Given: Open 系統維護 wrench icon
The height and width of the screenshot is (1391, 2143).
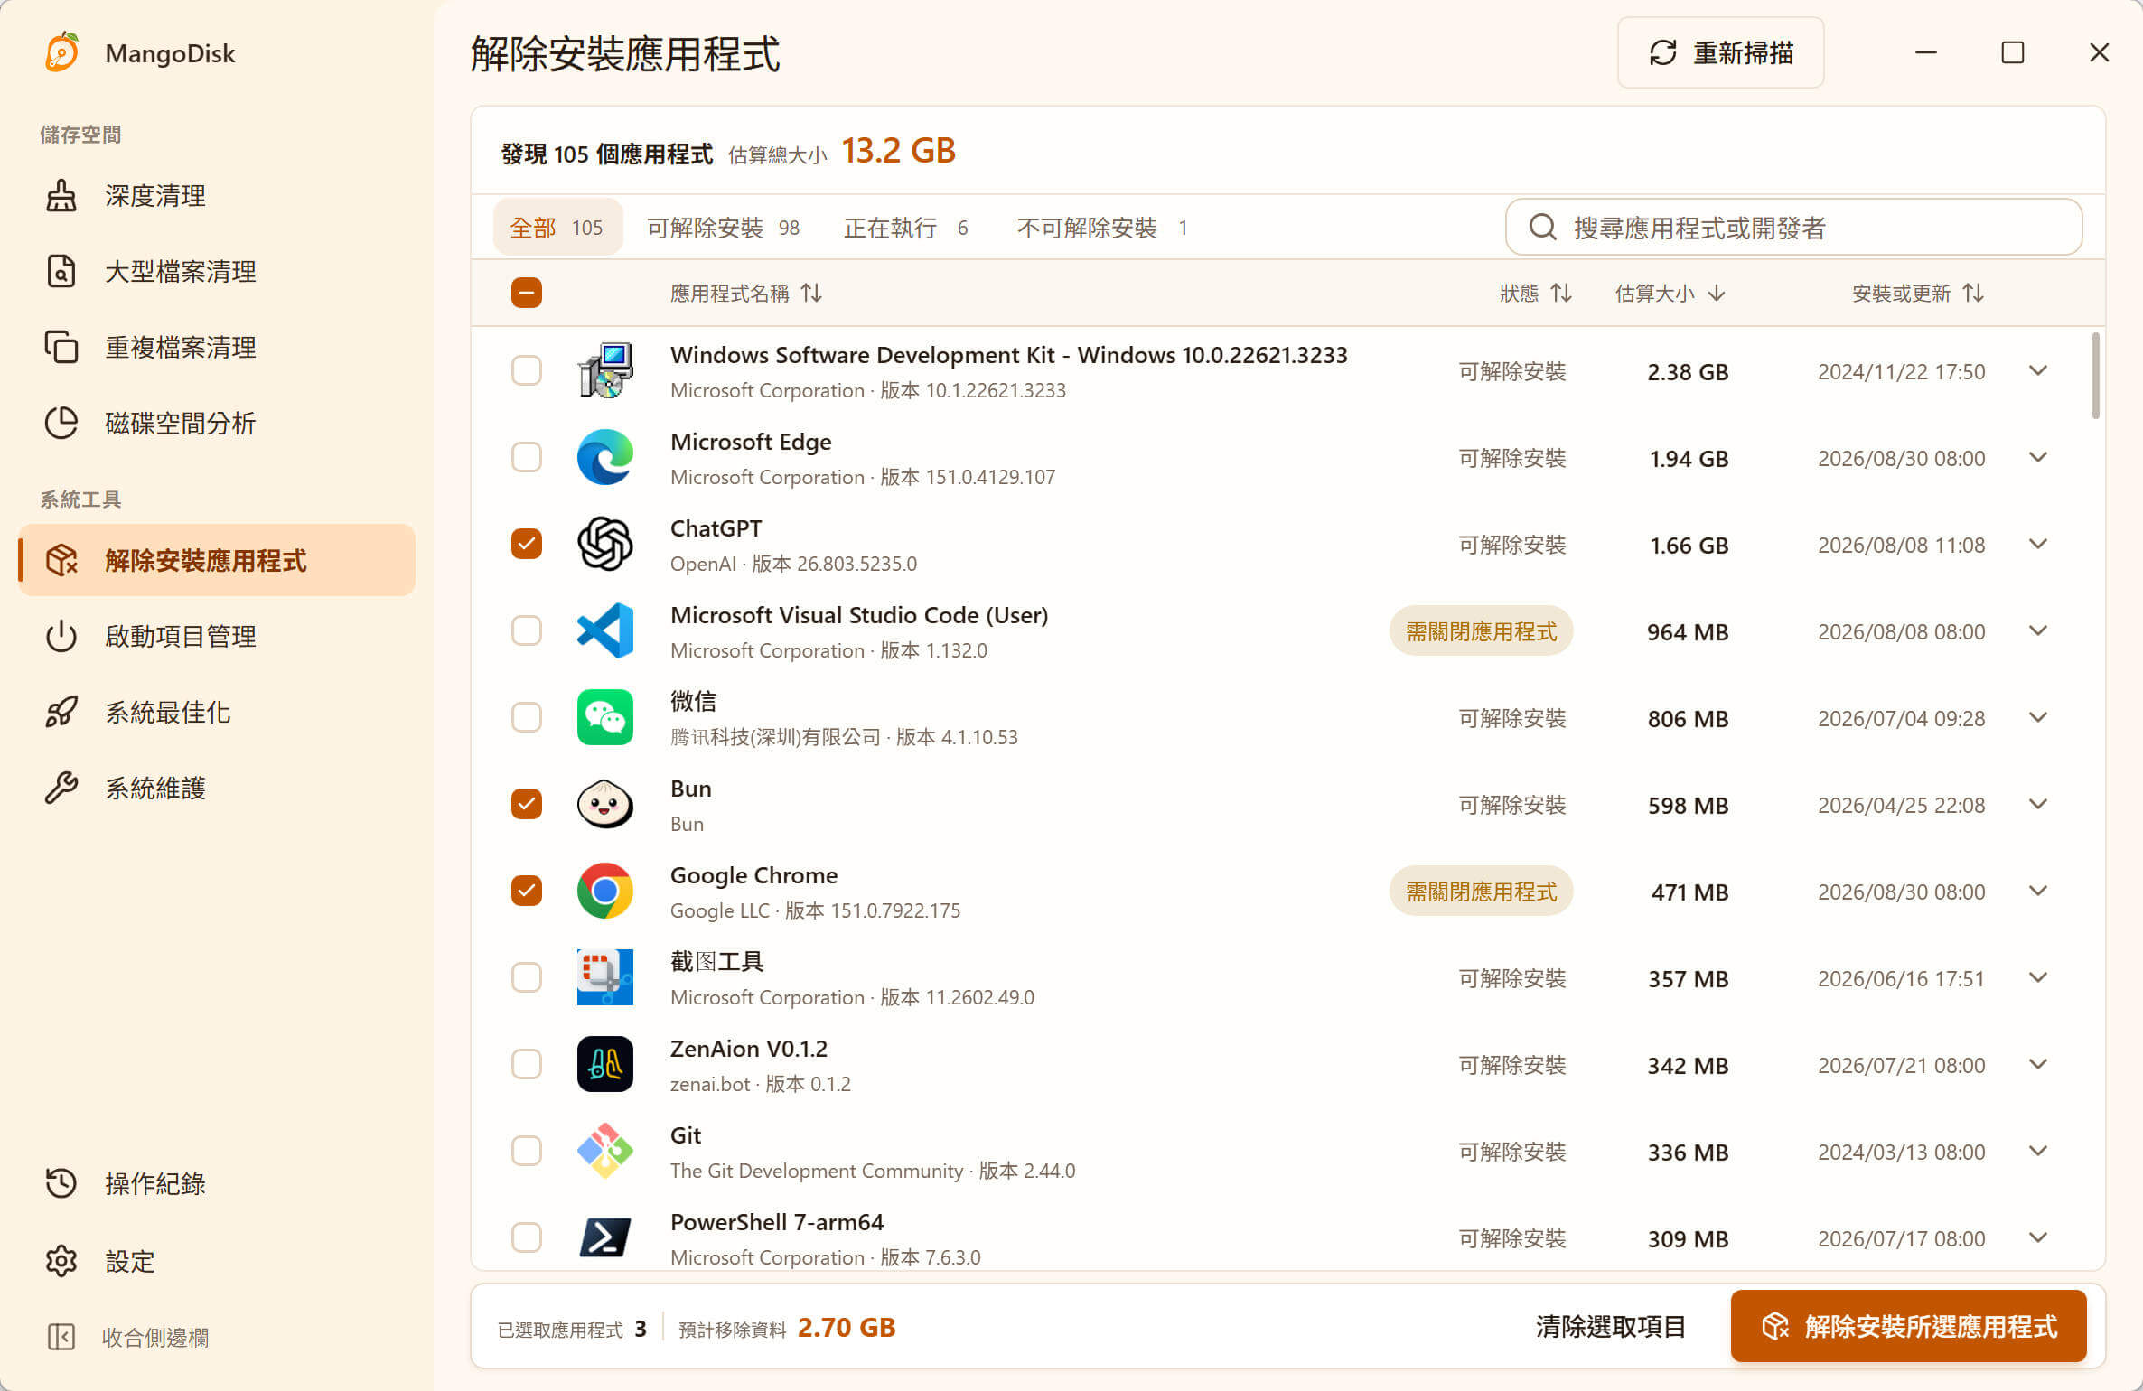Looking at the screenshot, I should pyautogui.click(x=61, y=789).
